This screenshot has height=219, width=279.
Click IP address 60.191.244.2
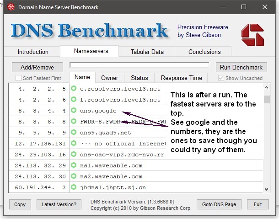click(x=40, y=187)
